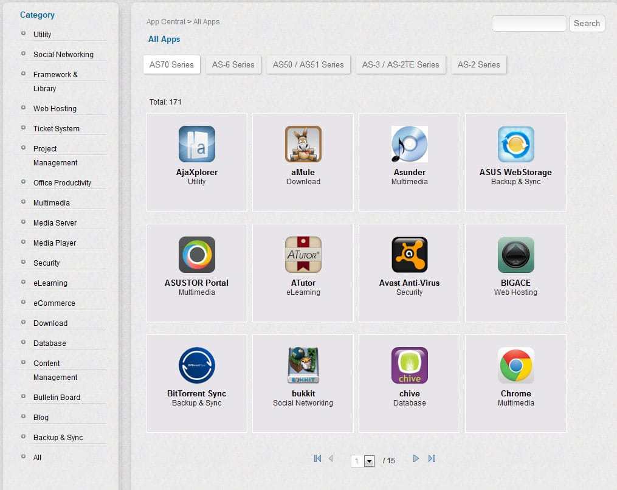Screen dimensions: 617x490
Task: Click the BitTorrent Sync app name
Action: point(197,393)
